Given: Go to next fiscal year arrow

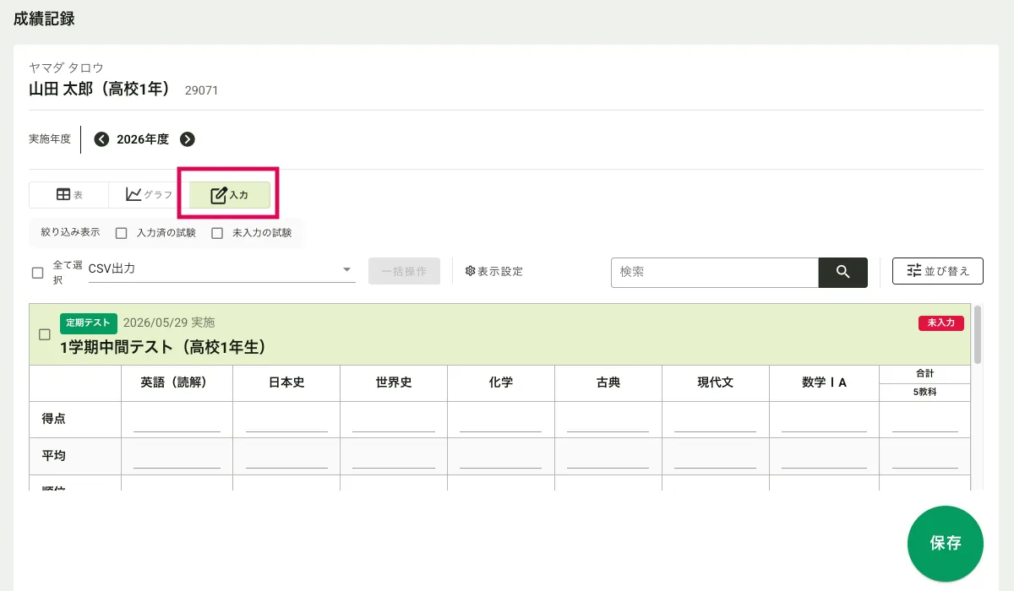Looking at the screenshot, I should 188,139.
